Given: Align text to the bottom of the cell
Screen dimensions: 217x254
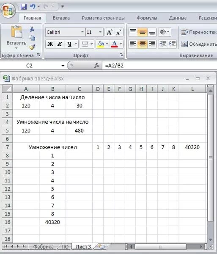Looking at the screenshot, I should point(152,32).
